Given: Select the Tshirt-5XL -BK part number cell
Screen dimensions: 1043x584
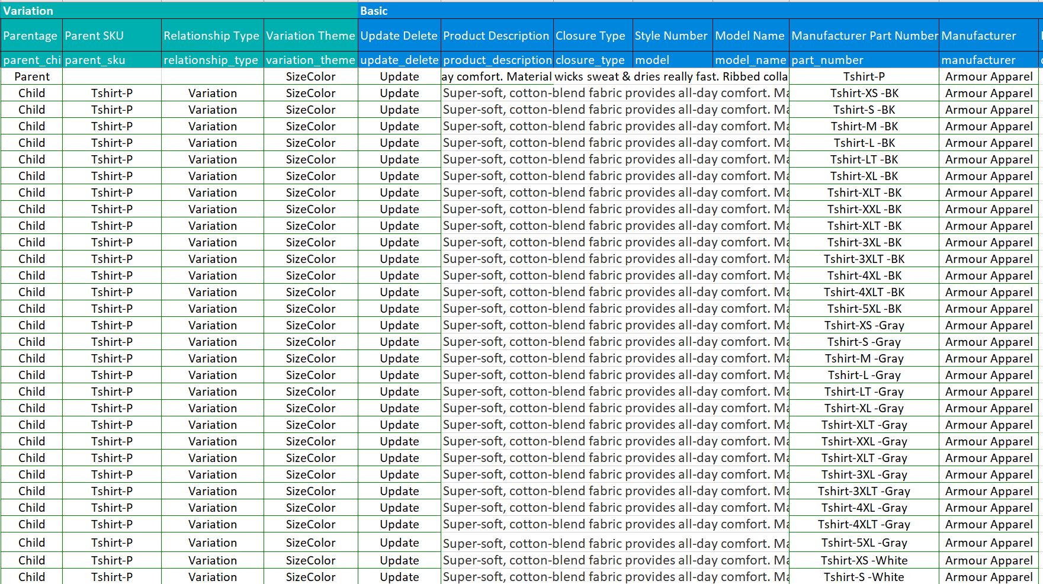Looking at the screenshot, I should tap(864, 309).
